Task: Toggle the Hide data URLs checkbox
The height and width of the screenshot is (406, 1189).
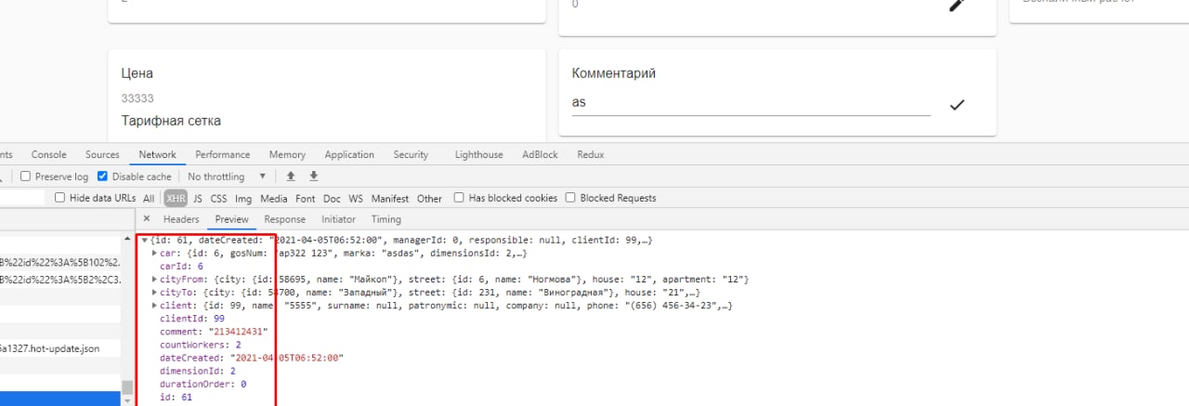Action: 60,198
